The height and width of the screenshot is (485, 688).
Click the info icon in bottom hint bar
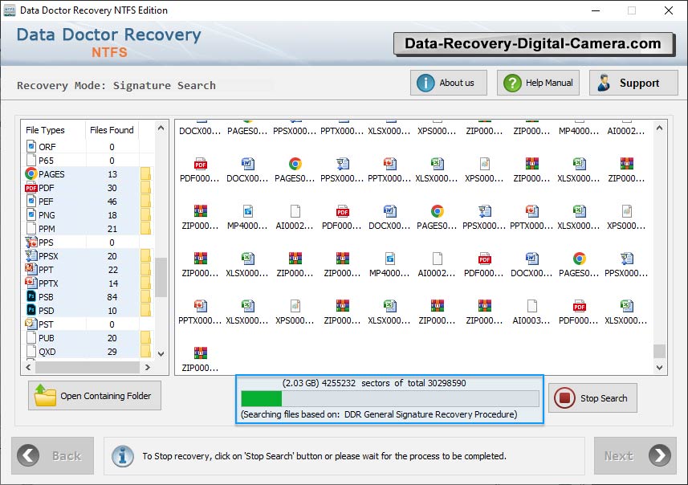pyautogui.click(x=122, y=456)
